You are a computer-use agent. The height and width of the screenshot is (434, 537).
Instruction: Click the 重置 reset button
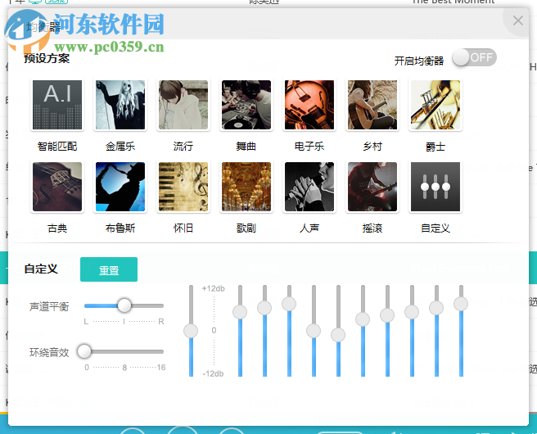pos(109,269)
